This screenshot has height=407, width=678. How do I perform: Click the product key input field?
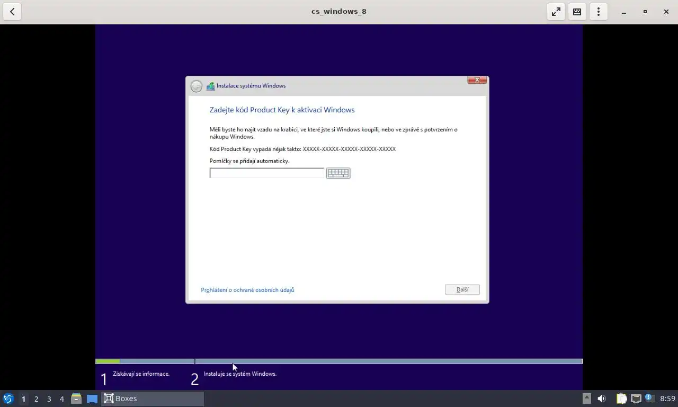coord(267,173)
